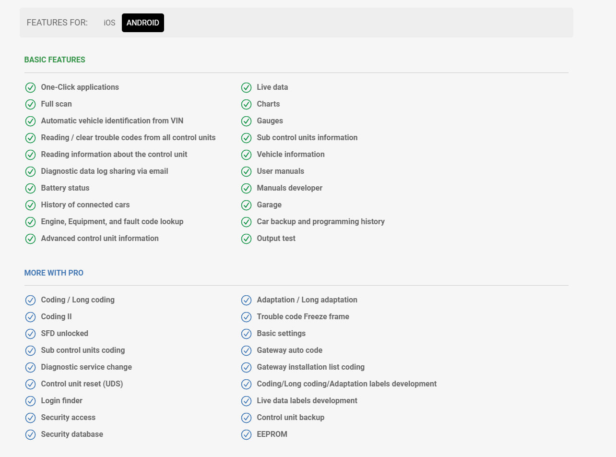616x457 pixels.
Task: Switch to the iOS features tab
Action: 109,23
